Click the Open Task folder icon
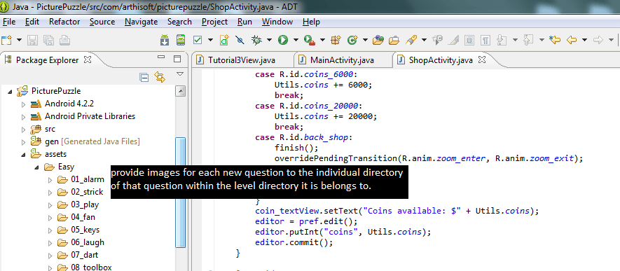Viewport: 620px width, 271px height. (394, 40)
